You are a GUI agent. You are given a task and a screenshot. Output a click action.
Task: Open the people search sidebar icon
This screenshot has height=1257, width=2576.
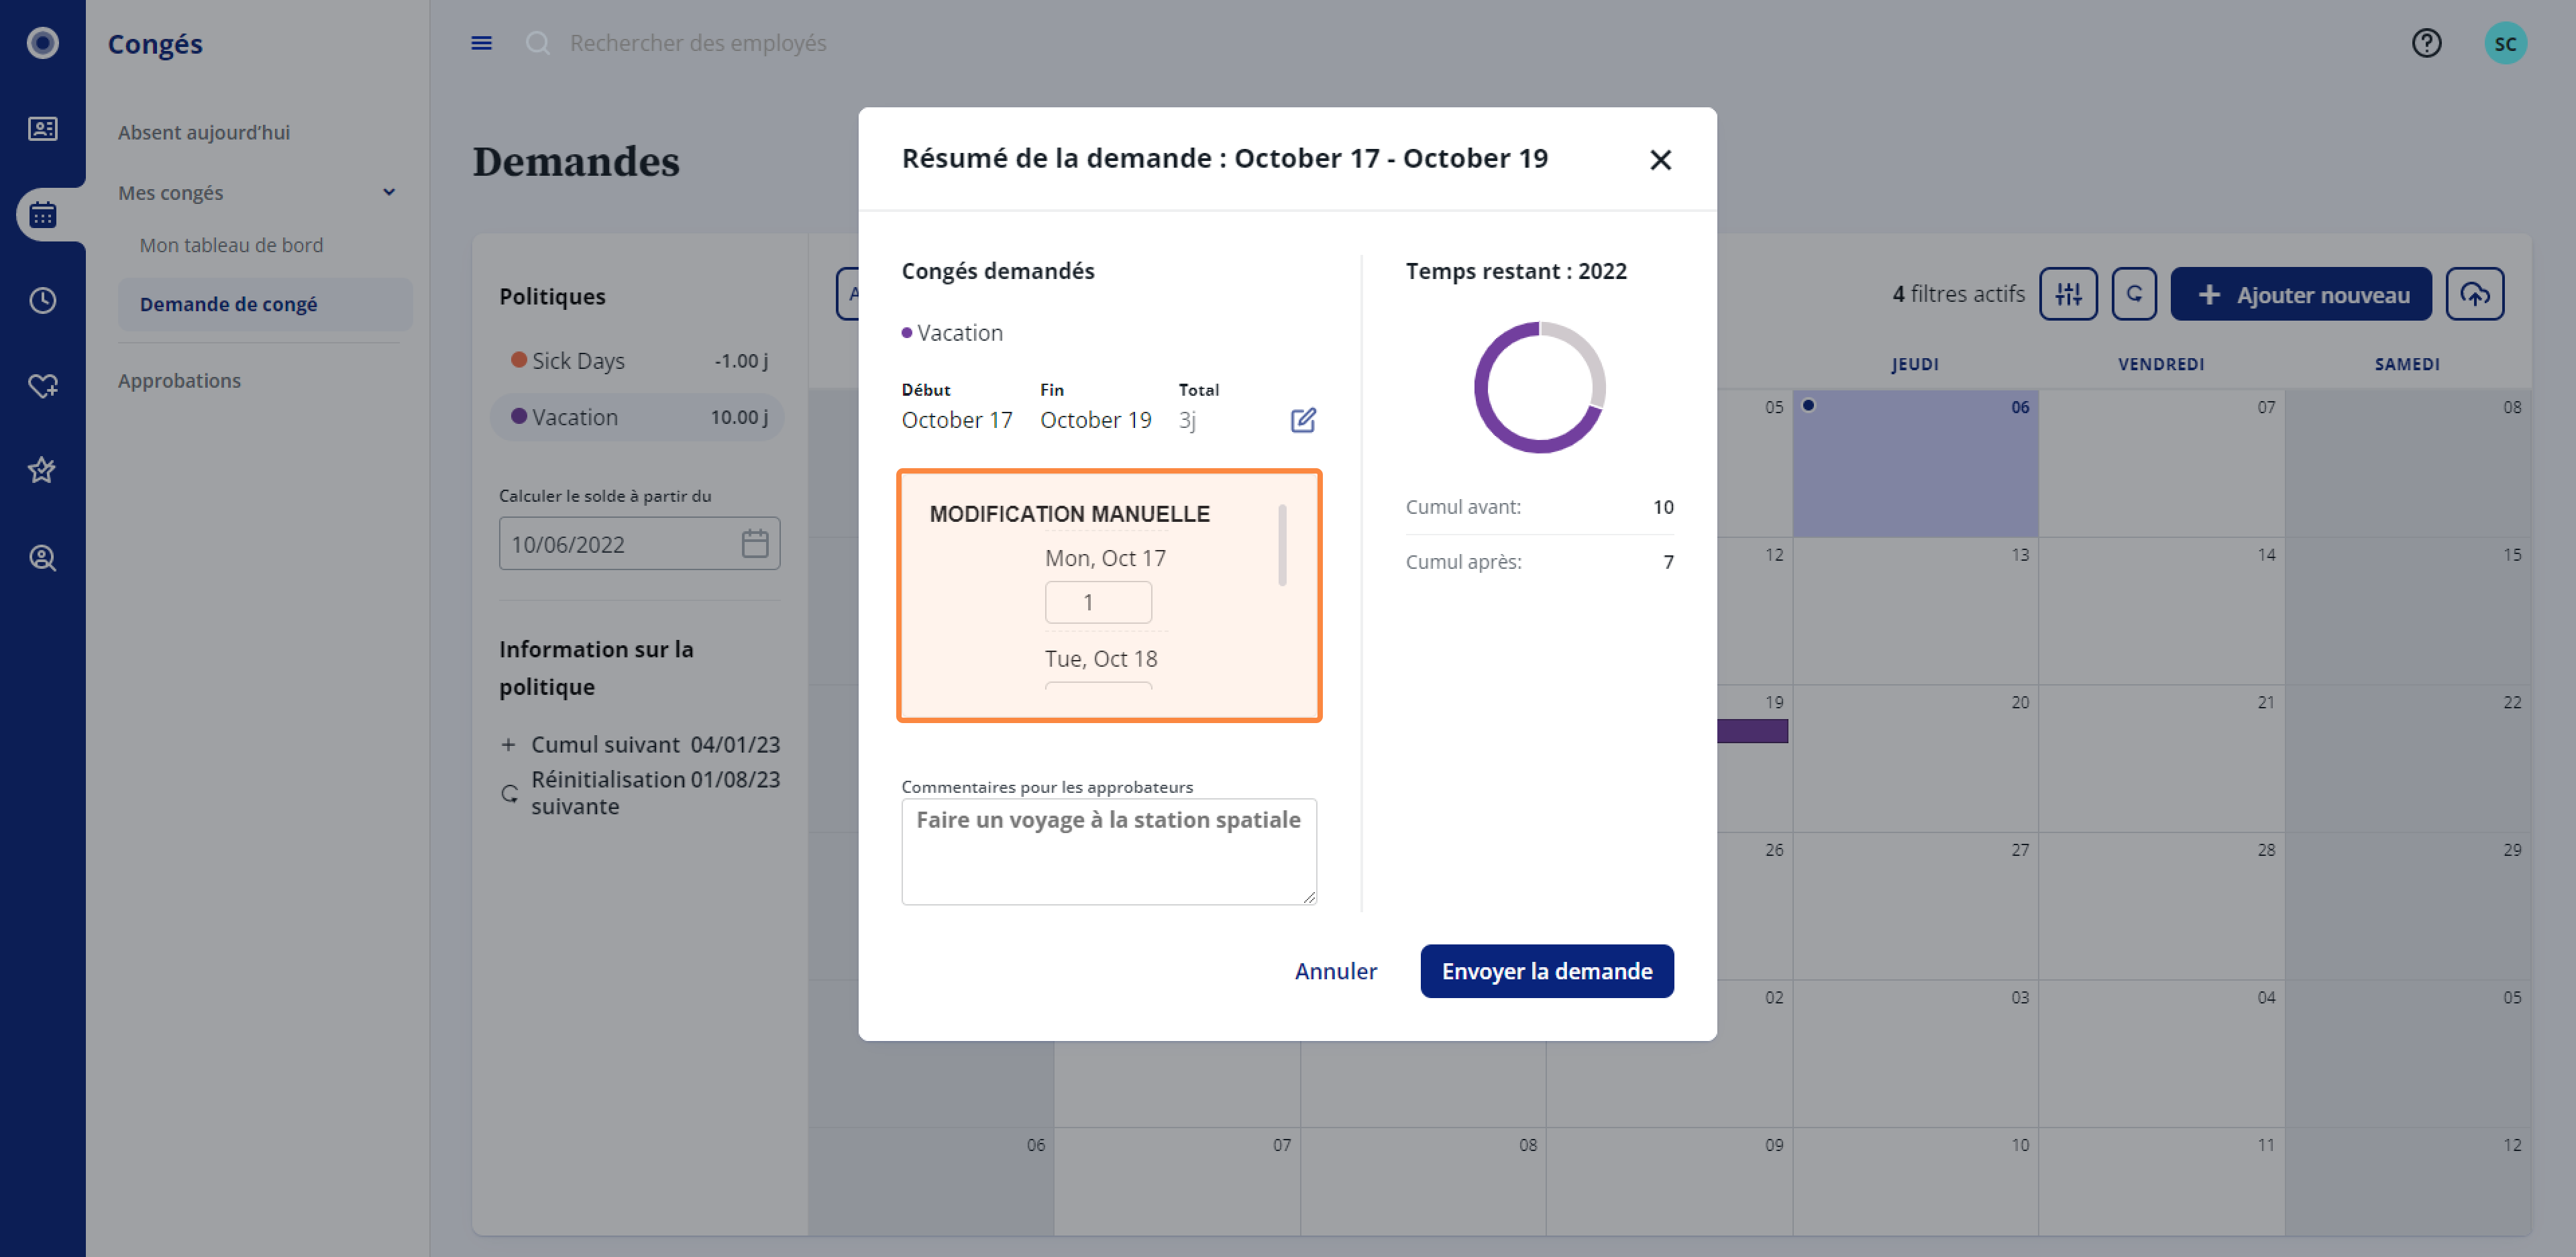(x=42, y=557)
